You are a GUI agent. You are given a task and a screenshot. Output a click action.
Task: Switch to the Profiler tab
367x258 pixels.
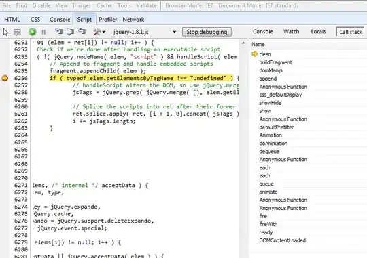pos(107,20)
